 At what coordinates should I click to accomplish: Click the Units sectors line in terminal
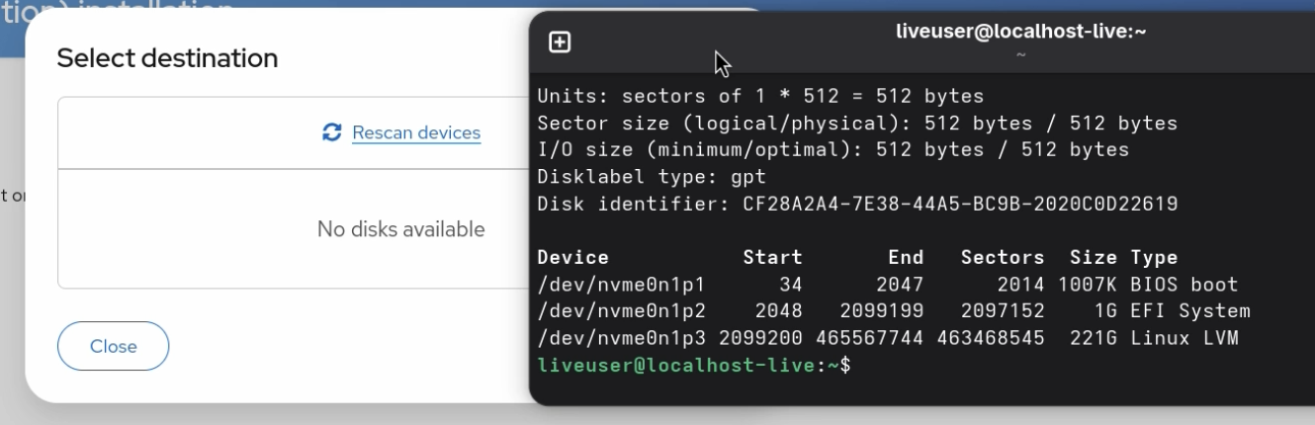point(760,96)
